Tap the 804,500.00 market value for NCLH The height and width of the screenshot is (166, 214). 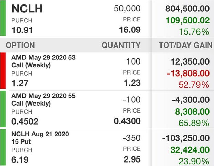[x=187, y=9]
